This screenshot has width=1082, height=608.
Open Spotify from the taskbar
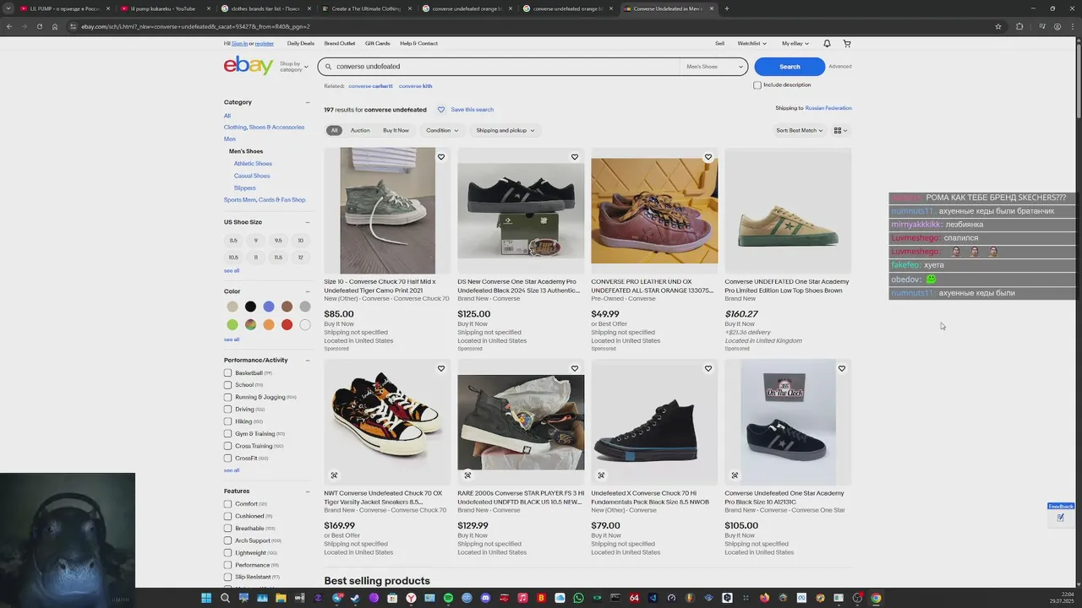tap(448, 598)
